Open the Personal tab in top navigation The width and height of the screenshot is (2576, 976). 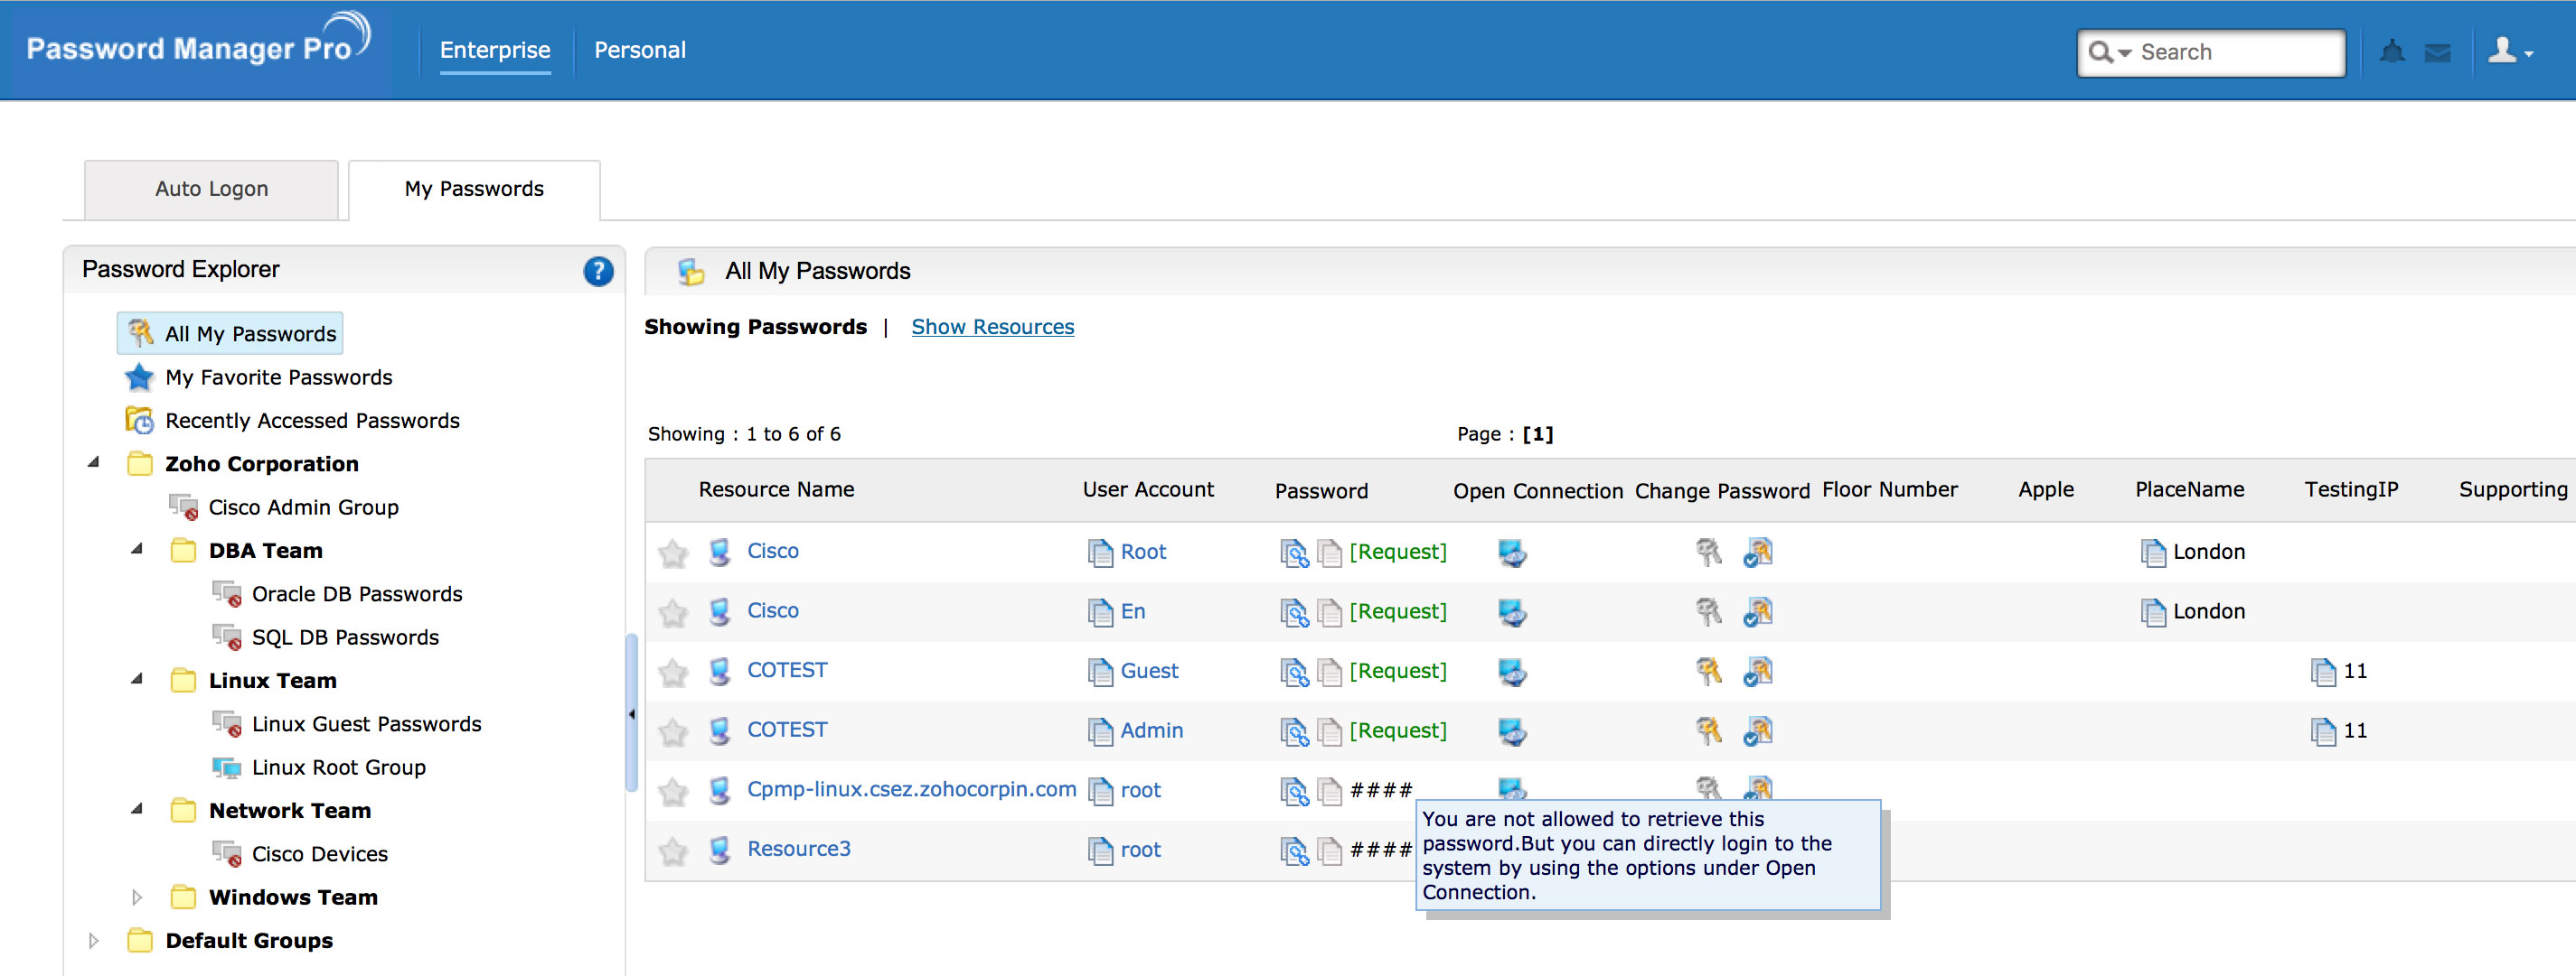(639, 50)
